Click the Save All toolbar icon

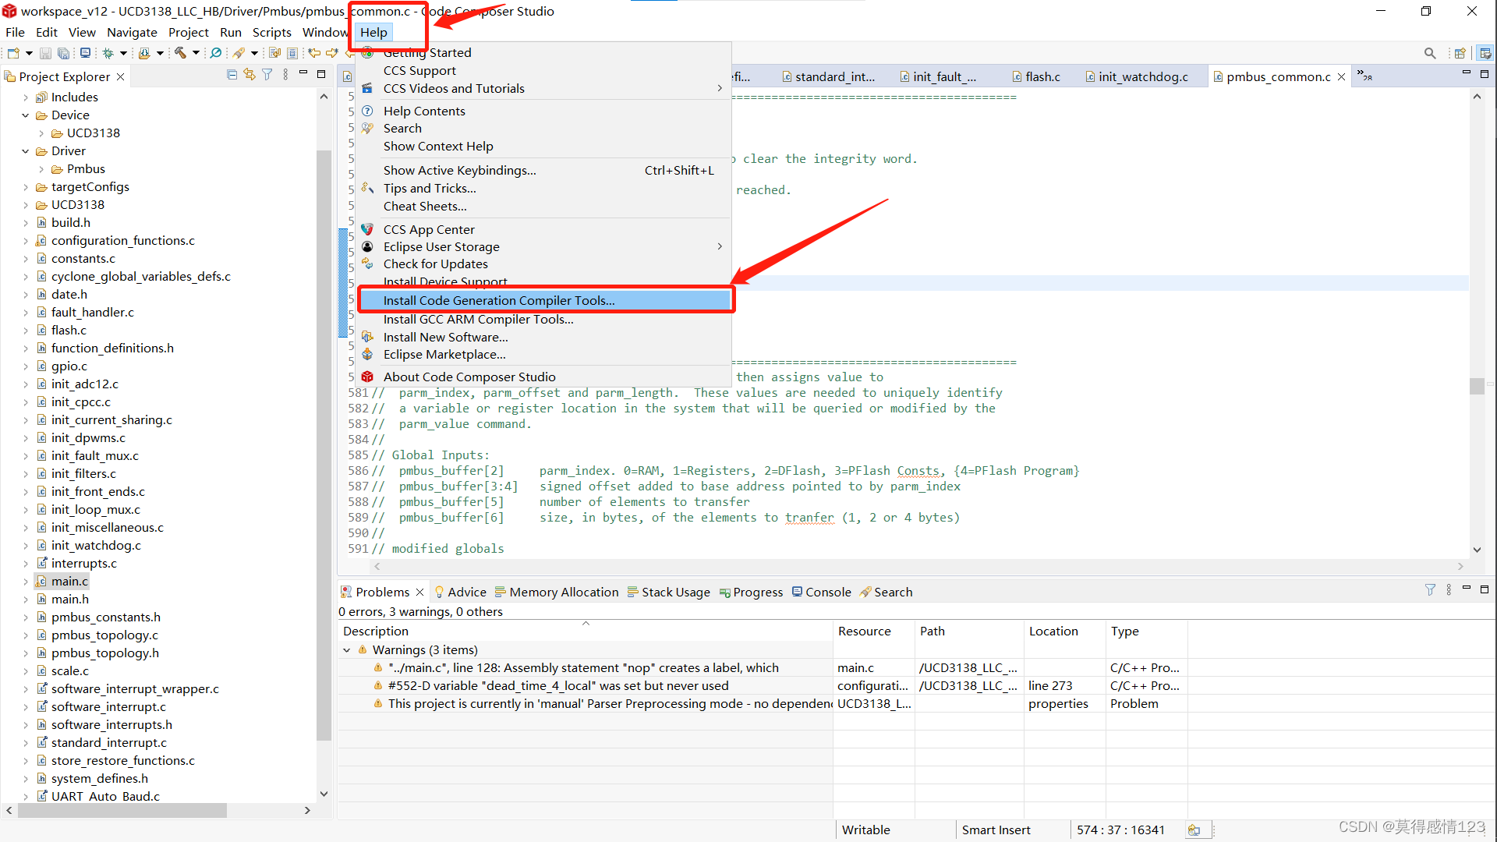pyautogui.click(x=63, y=53)
